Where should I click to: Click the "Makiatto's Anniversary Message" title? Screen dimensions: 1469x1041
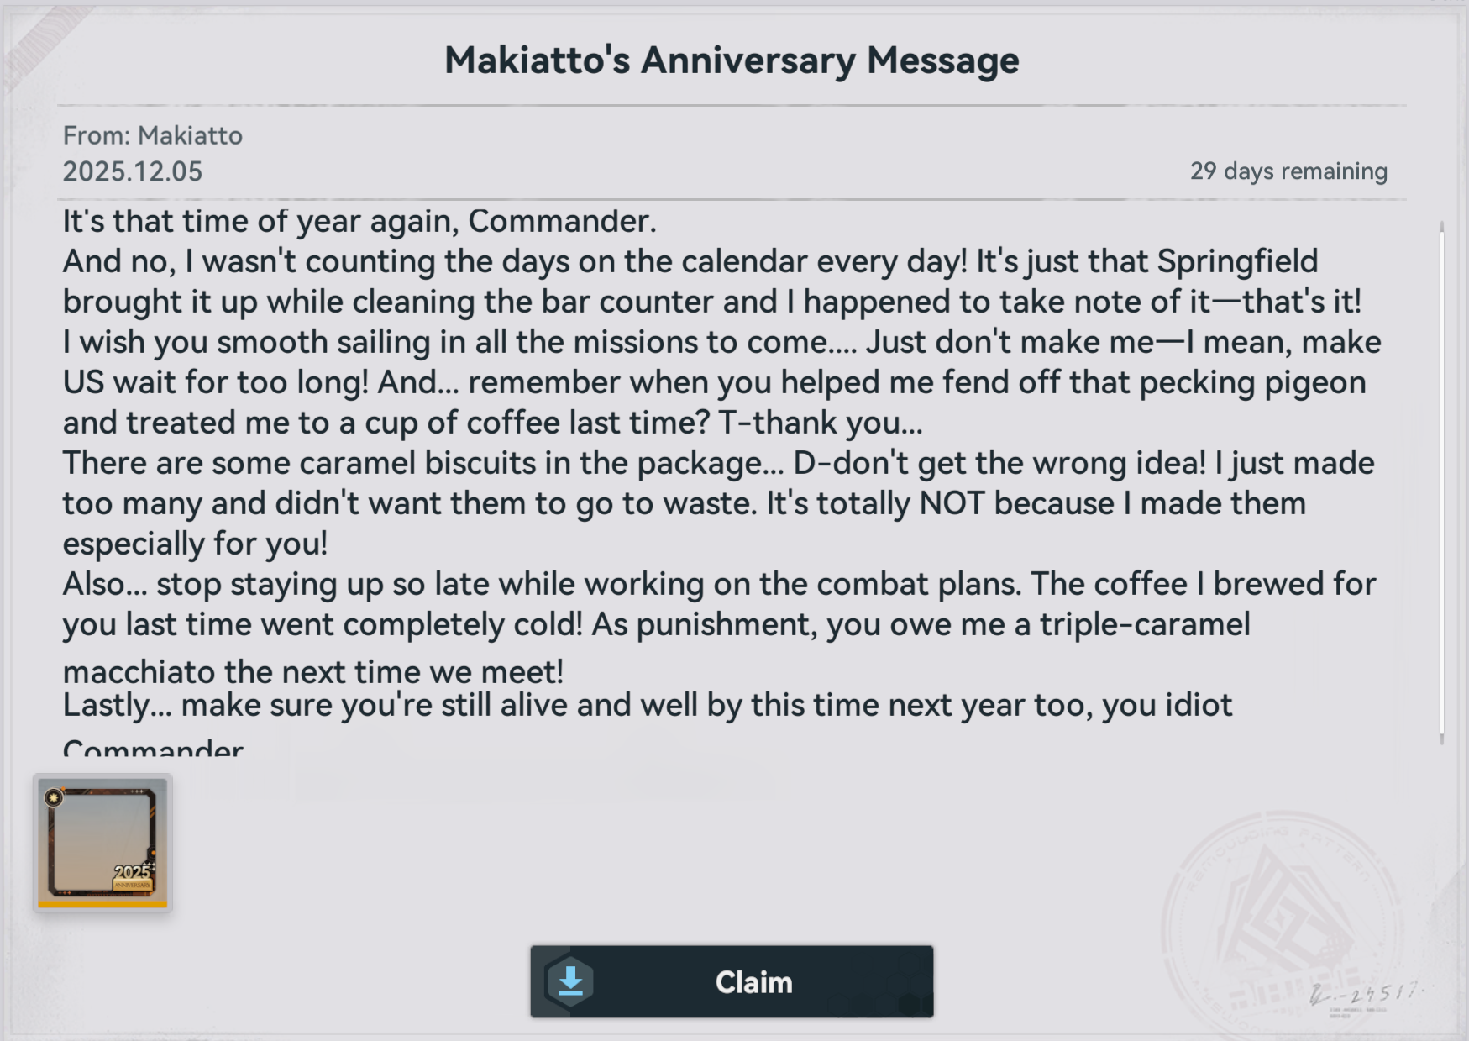click(x=732, y=60)
